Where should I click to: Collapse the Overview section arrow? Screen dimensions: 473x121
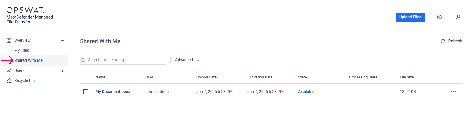63,41
